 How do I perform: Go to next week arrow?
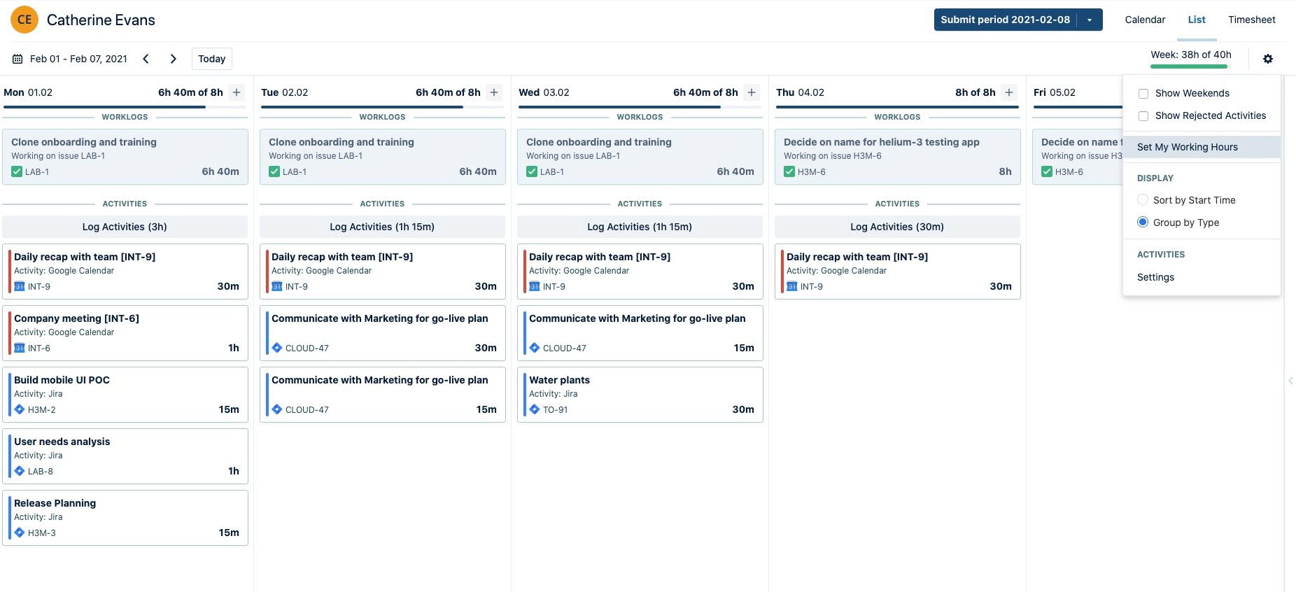pos(174,59)
